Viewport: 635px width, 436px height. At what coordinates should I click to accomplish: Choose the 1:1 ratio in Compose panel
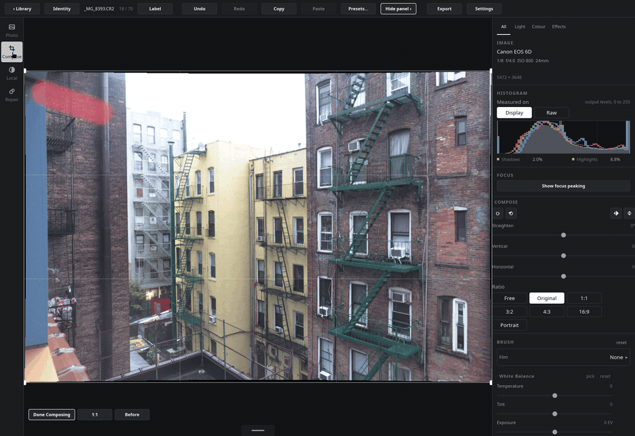pos(584,298)
